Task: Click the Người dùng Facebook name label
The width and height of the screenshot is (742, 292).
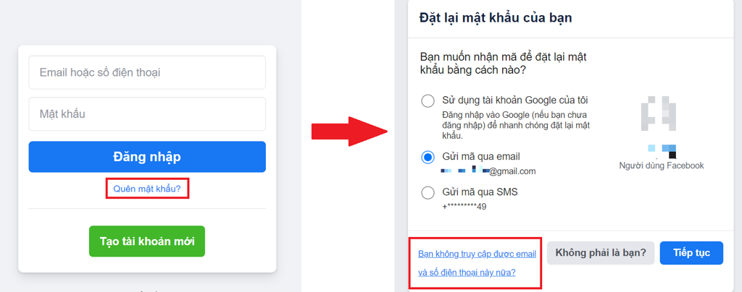Action: point(661,166)
